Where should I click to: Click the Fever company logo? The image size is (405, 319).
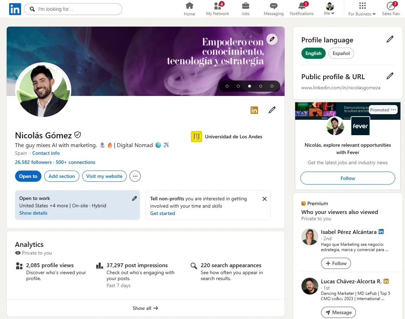point(360,126)
